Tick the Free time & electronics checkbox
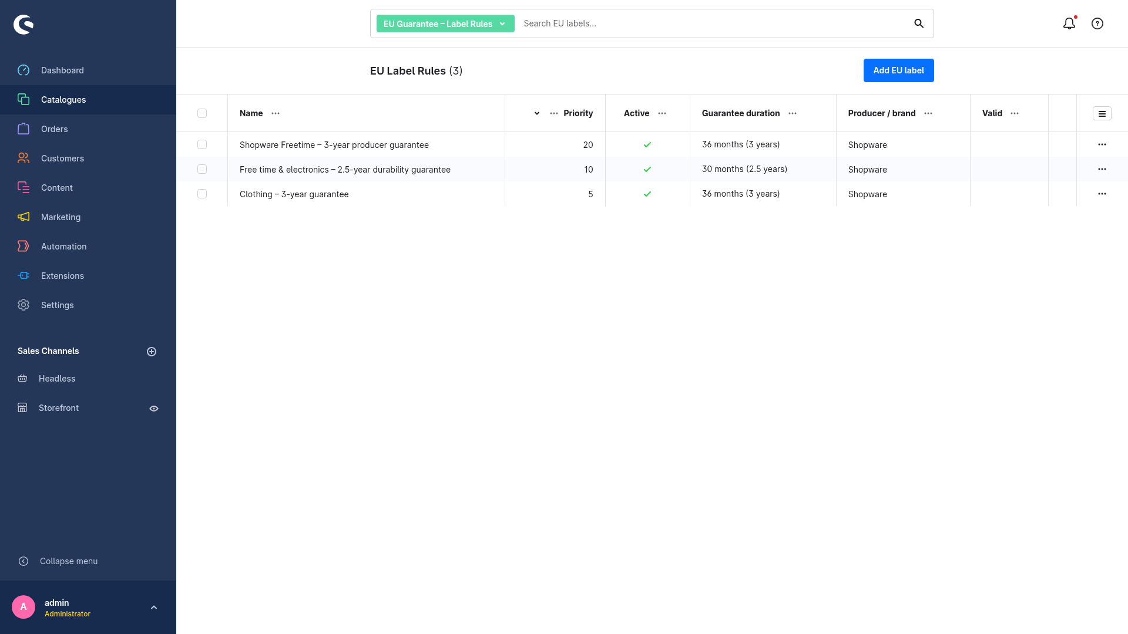Image resolution: width=1128 pixels, height=634 pixels. click(x=202, y=169)
